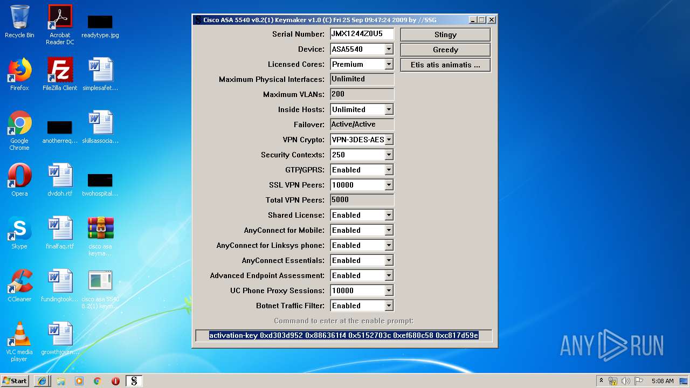Expand the GTP/GPRS dropdown
The width and height of the screenshot is (690, 388).
(389, 170)
